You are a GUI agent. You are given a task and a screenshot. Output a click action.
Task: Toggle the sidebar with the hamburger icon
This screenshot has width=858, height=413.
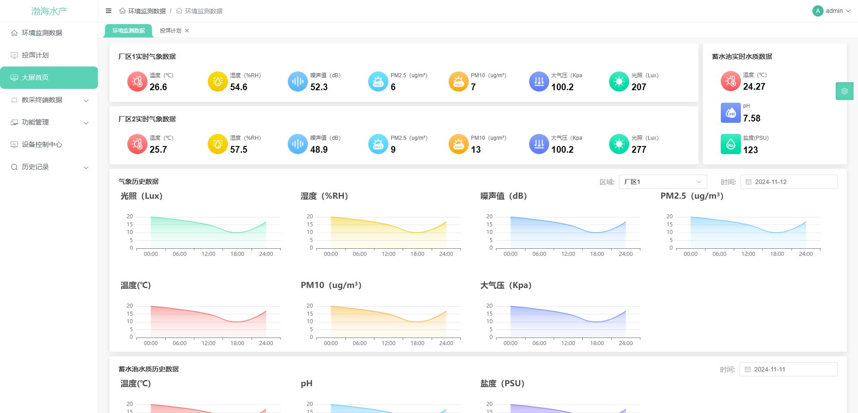(x=108, y=11)
